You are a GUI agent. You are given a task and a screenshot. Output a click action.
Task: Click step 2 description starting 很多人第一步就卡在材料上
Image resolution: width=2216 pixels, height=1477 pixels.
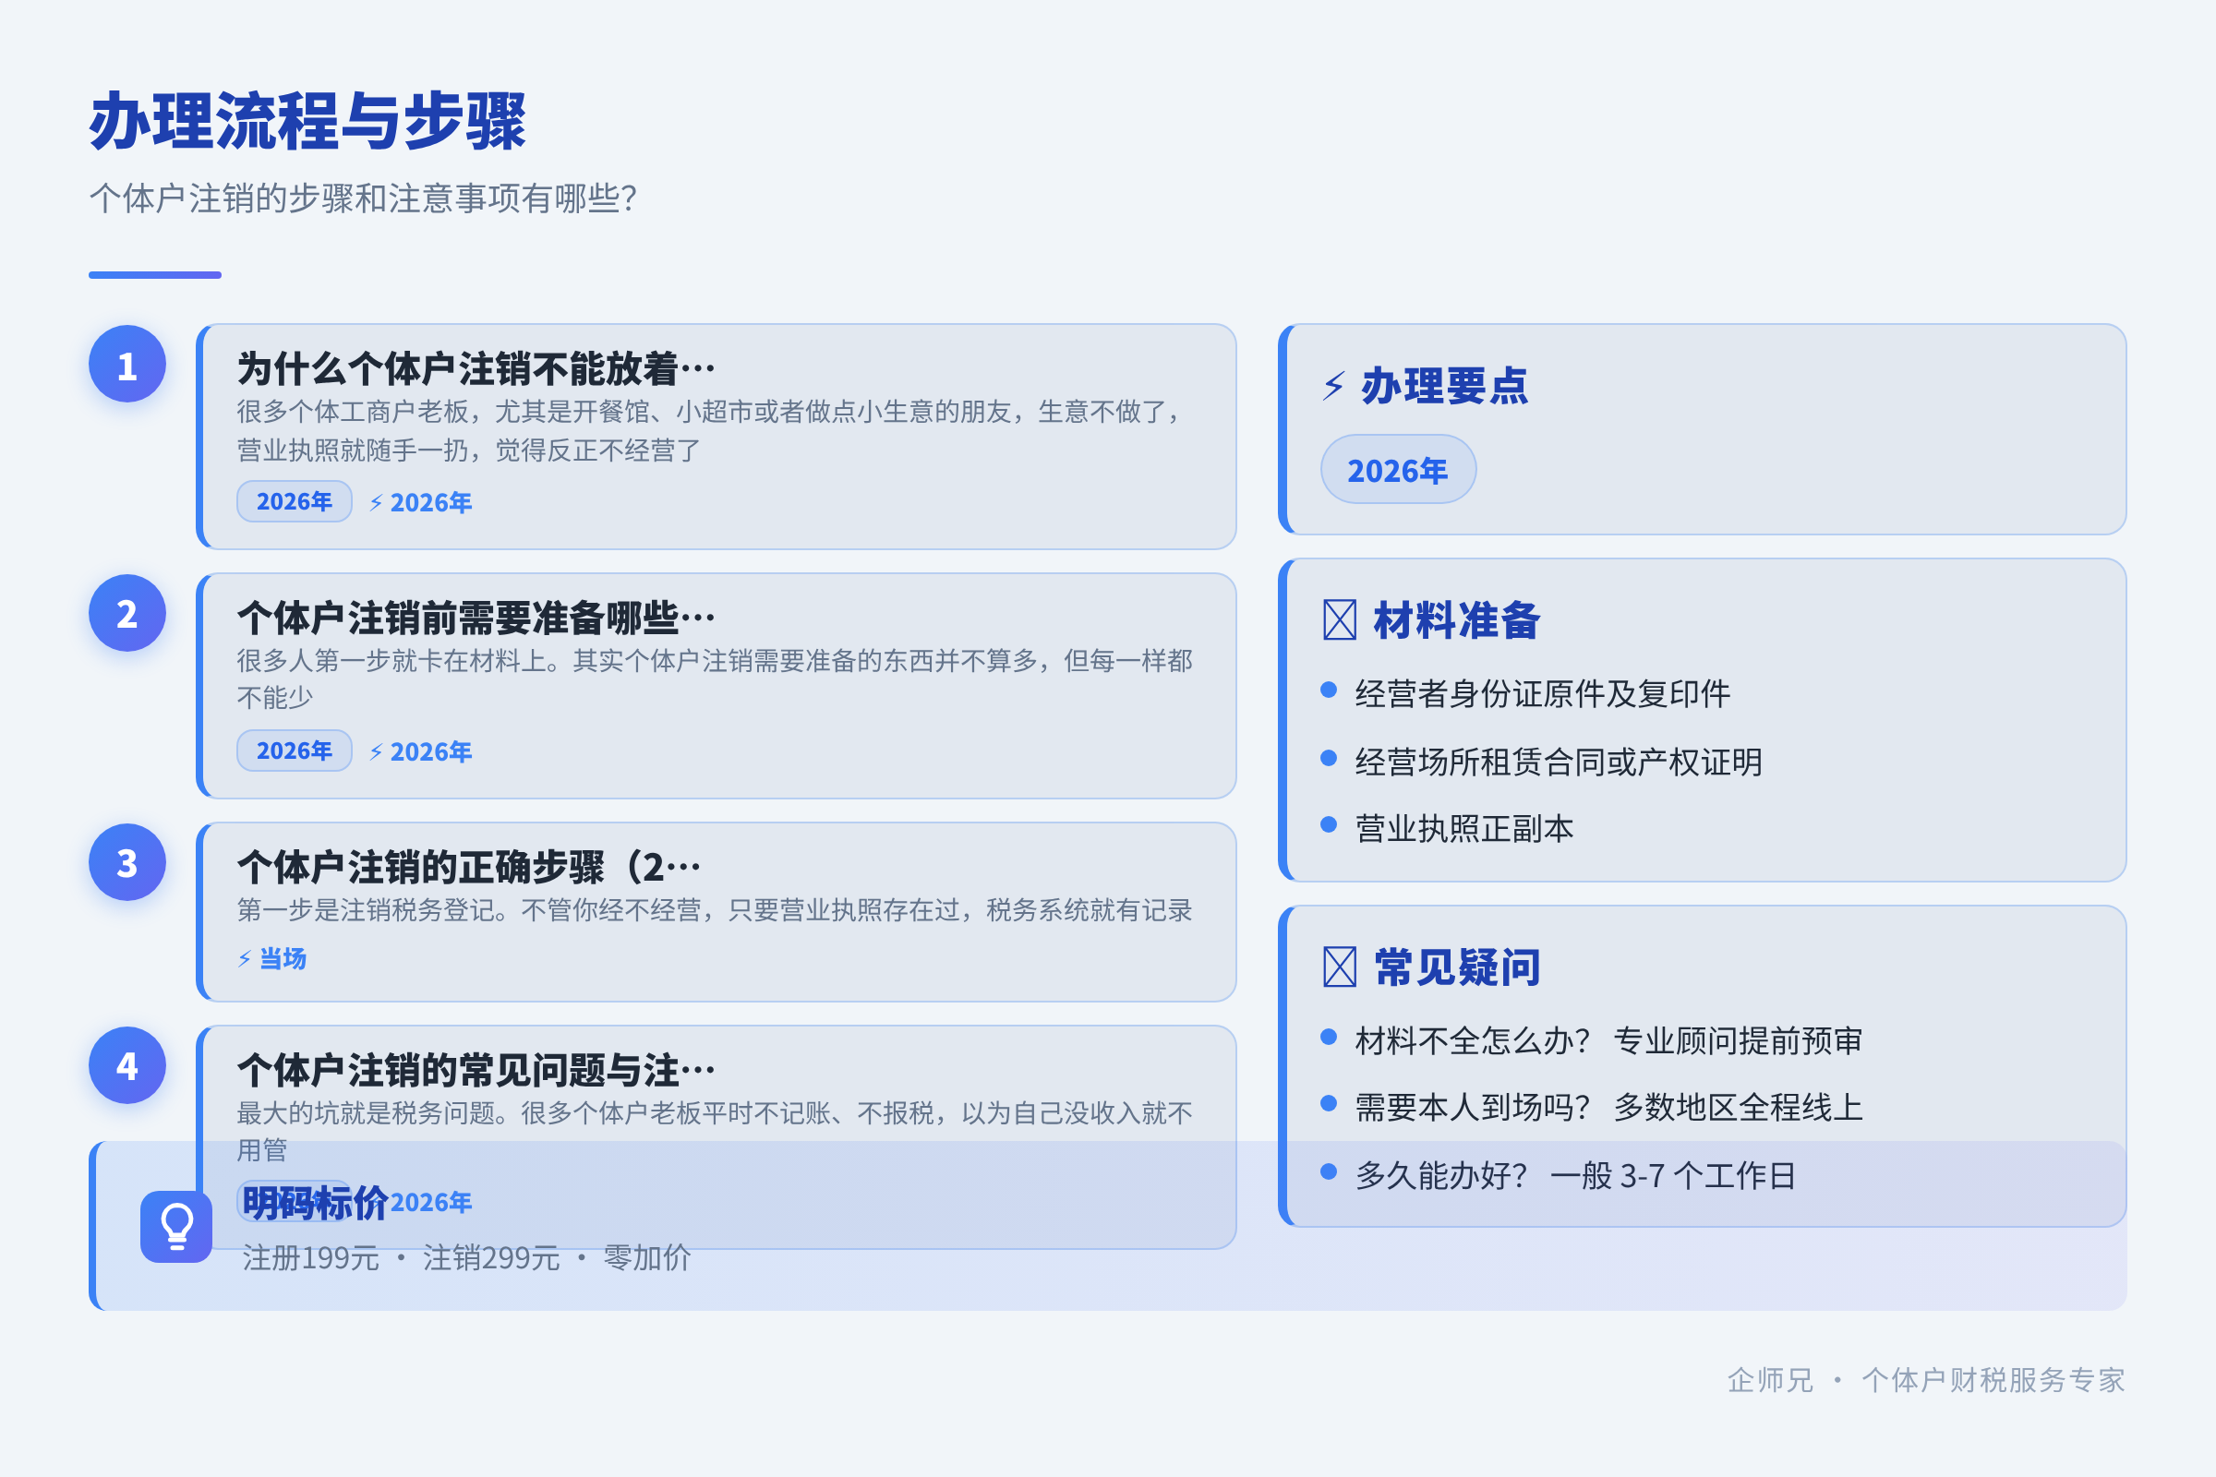pos(714,679)
